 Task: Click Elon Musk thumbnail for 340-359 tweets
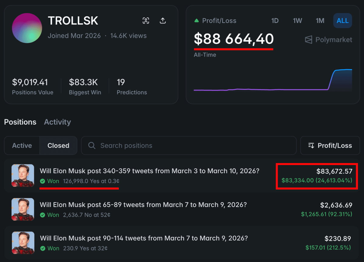click(x=23, y=176)
